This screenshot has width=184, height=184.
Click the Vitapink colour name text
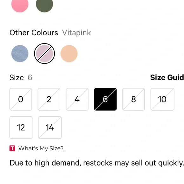click(76, 33)
